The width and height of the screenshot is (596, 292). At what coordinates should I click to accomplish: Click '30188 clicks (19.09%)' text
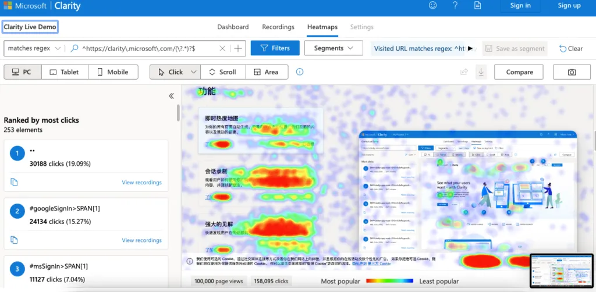[x=60, y=163]
